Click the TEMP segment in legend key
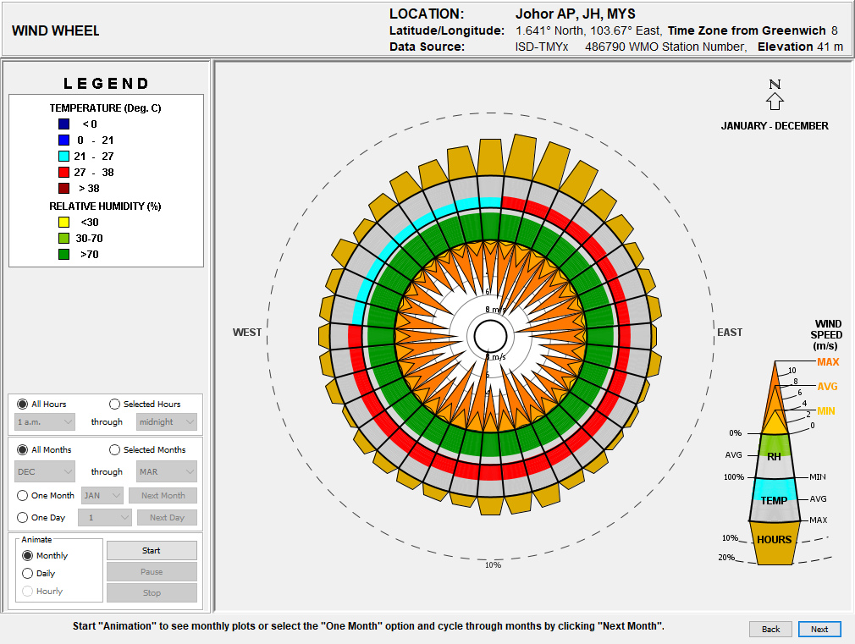 [774, 500]
